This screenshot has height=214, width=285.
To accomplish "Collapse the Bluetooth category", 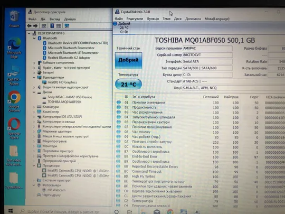I will 34,38.
